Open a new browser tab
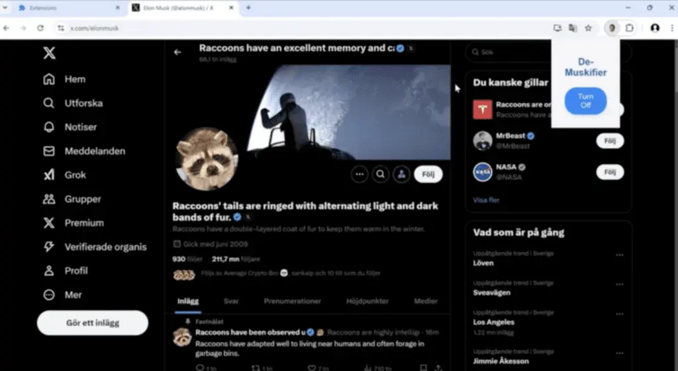Viewport: 678px width, 371px height. [248, 8]
